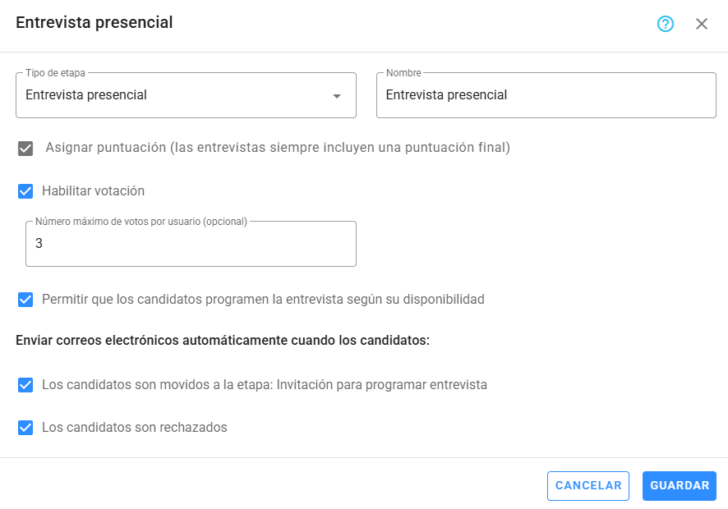Disable the Invitación para programar entrevista email checkbox

25,383
